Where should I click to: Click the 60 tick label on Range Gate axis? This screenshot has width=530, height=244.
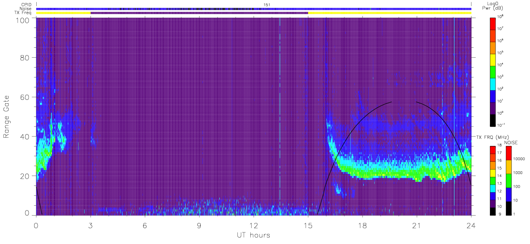[x=25, y=97]
